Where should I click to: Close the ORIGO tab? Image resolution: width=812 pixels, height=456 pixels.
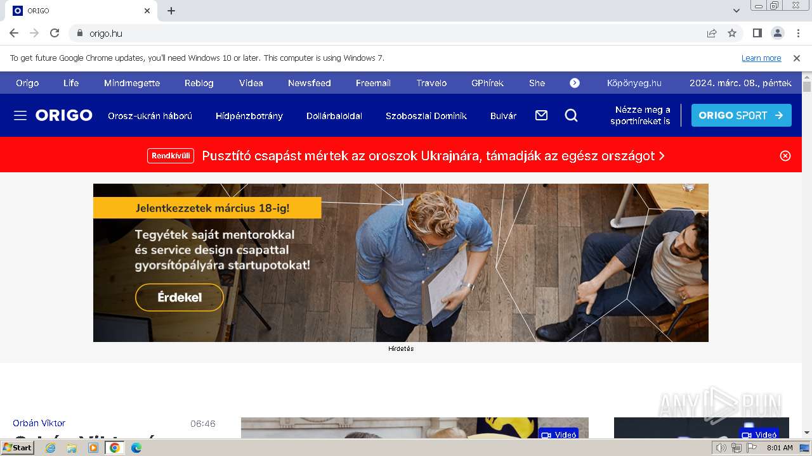[147, 11]
